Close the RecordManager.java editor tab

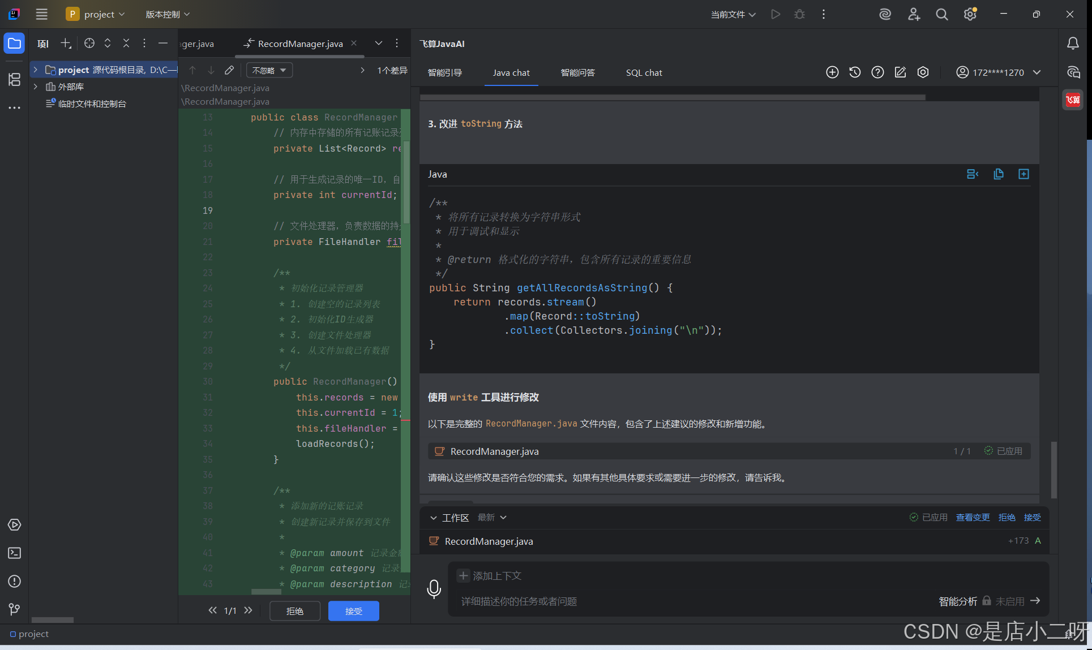pyautogui.click(x=354, y=43)
